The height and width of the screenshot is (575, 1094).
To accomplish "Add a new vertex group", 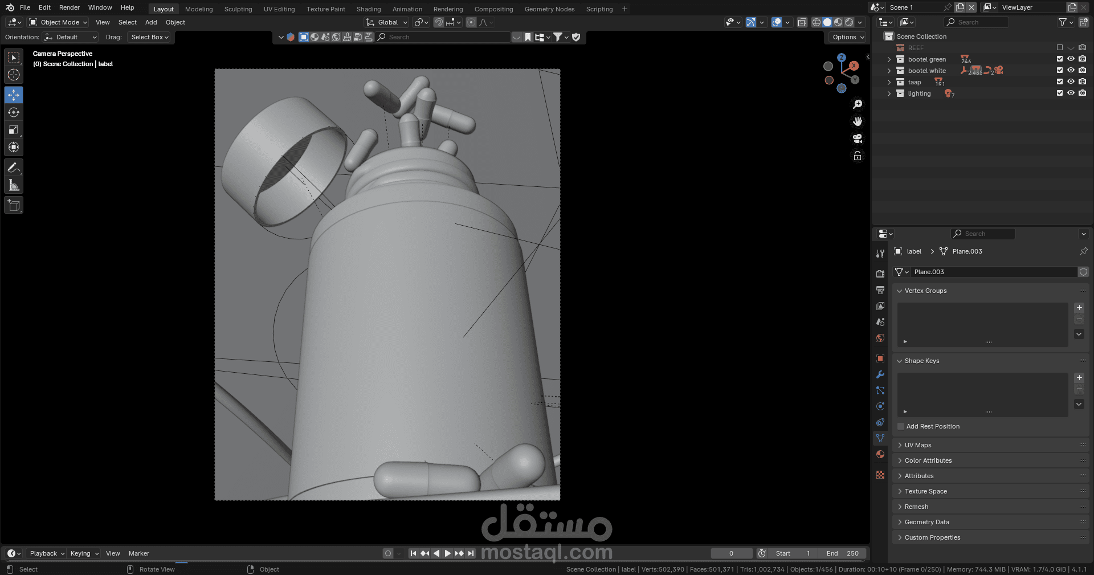I will pos(1079,308).
